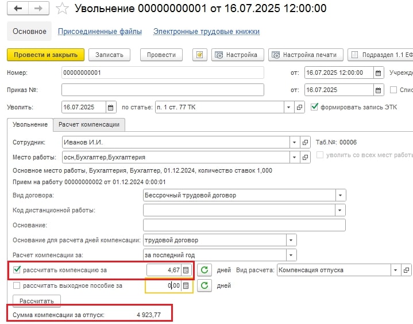This screenshot has width=413, height=324.
Task: Click the Провести button
Action: 161,55
